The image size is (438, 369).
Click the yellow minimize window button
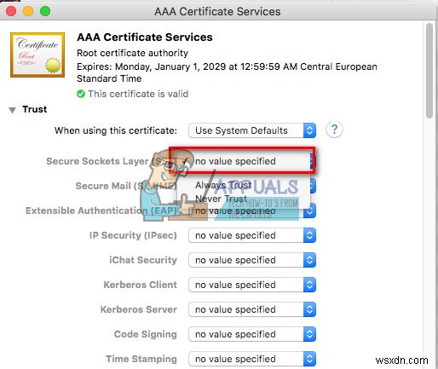pos(28,11)
